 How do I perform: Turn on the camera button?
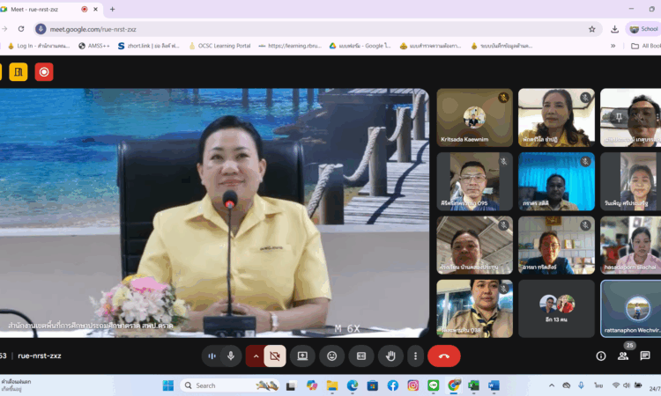tap(275, 356)
